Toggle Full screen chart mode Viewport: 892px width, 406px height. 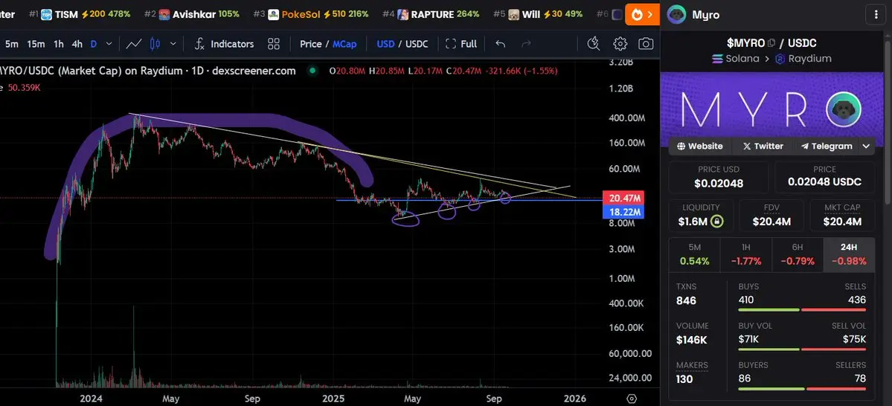[461, 44]
